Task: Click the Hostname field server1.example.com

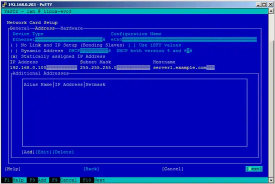Action: tap(184, 67)
